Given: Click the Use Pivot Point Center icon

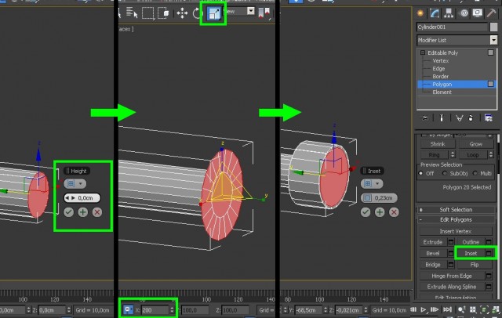Looking at the screenshot, I should coord(264,13).
